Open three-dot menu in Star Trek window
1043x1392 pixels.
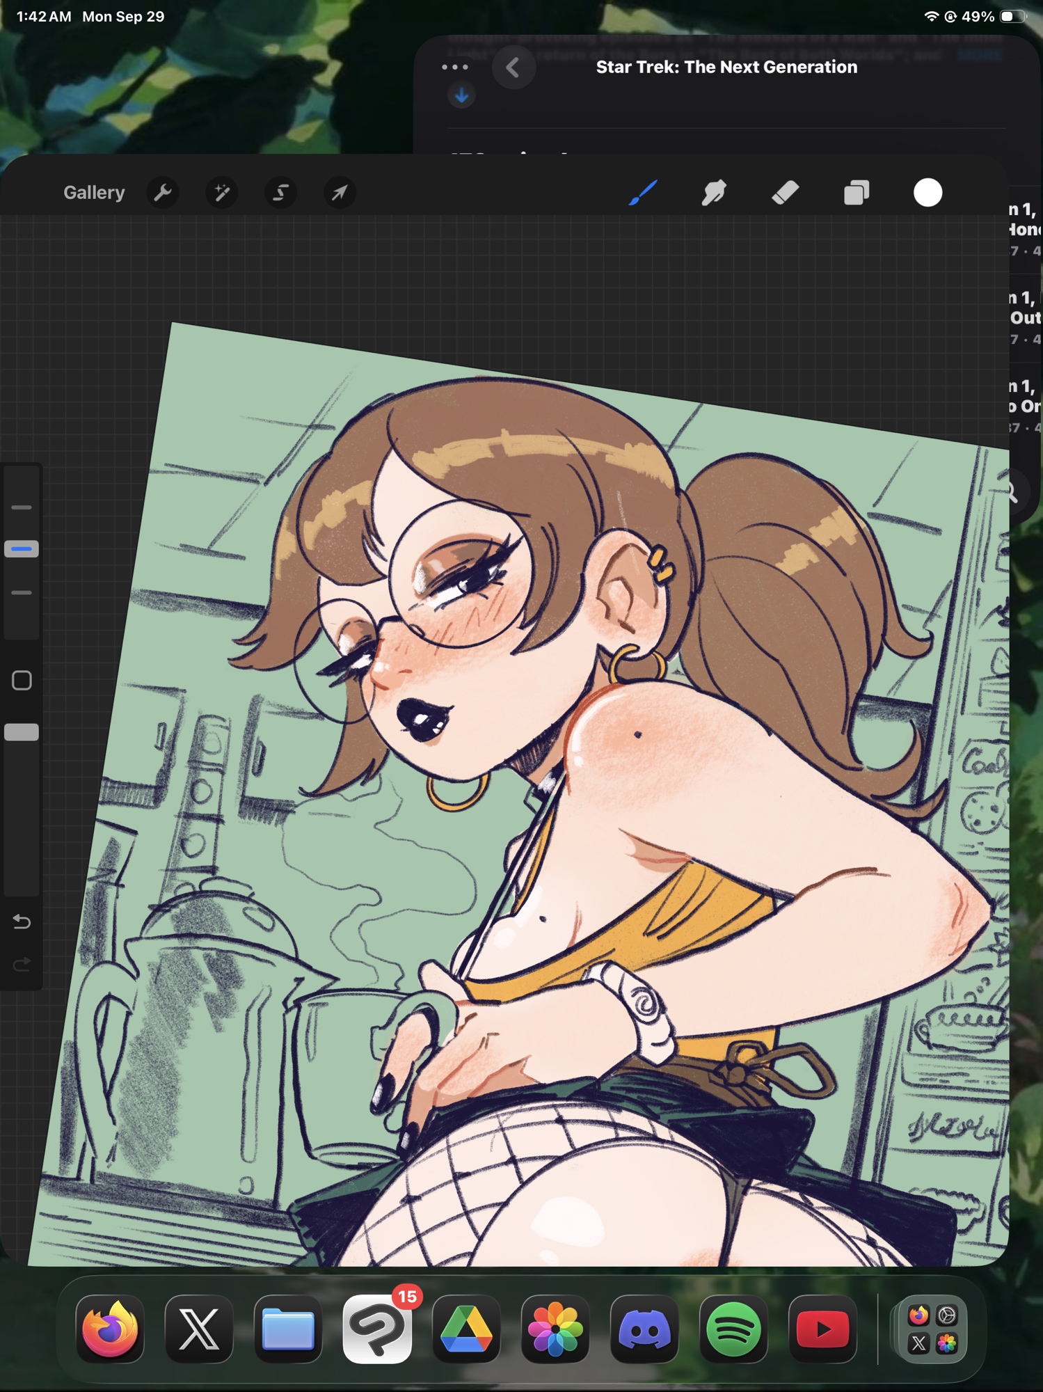coord(455,67)
